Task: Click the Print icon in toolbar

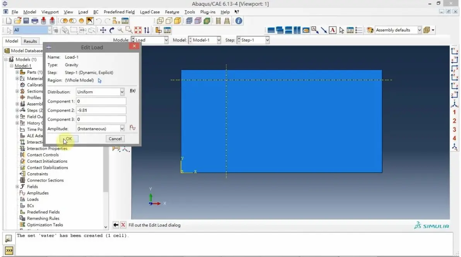Action: tap(35, 21)
